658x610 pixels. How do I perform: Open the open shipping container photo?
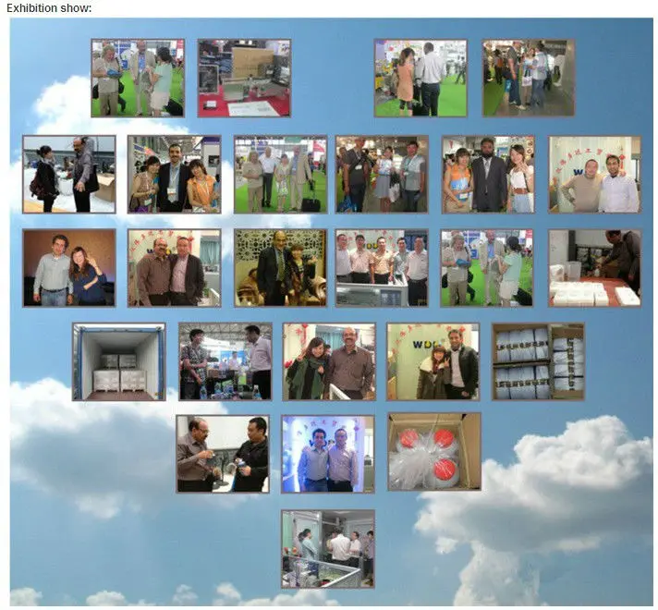click(x=119, y=361)
